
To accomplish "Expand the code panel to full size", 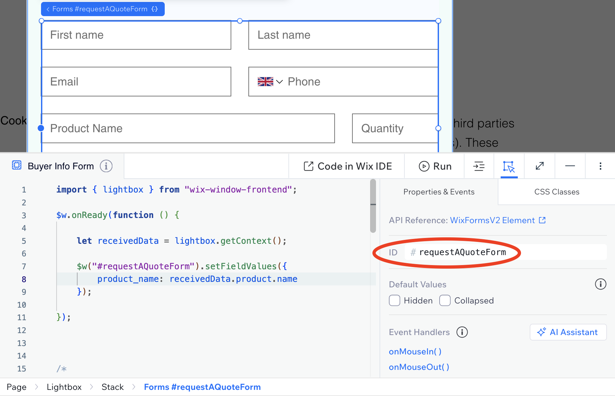I will tap(539, 166).
